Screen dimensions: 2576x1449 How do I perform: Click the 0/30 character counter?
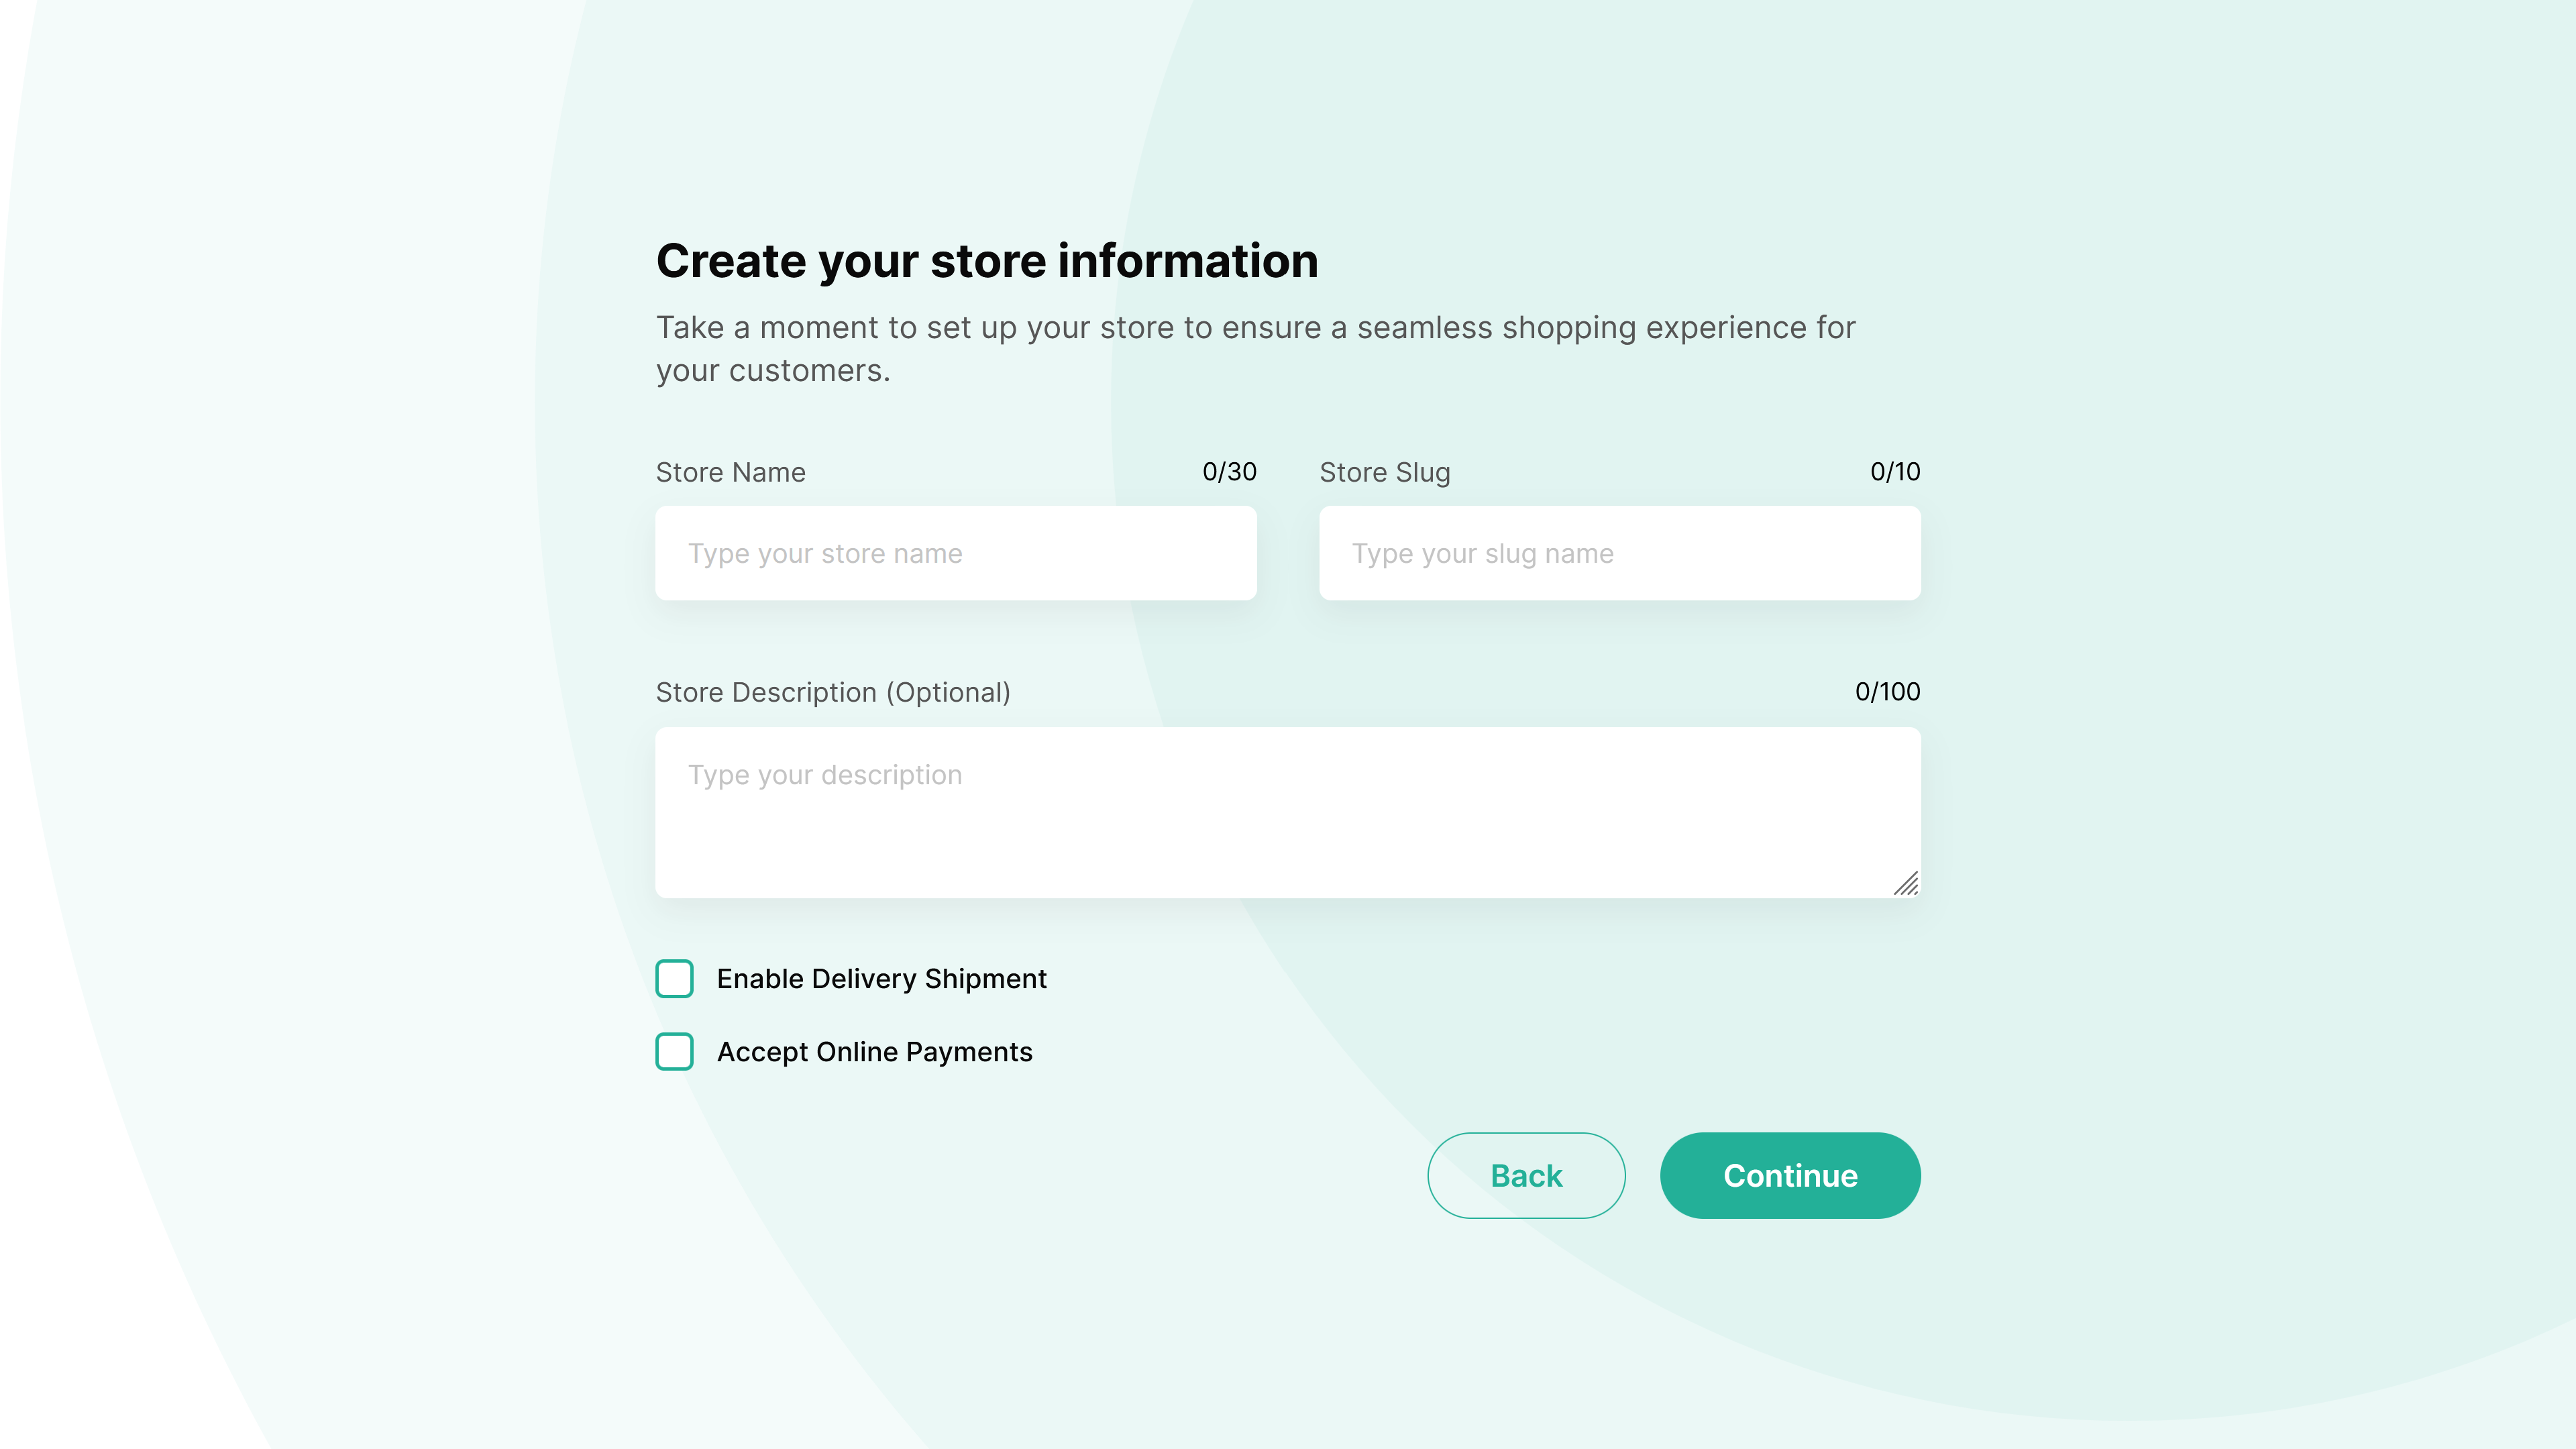[x=1229, y=472]
